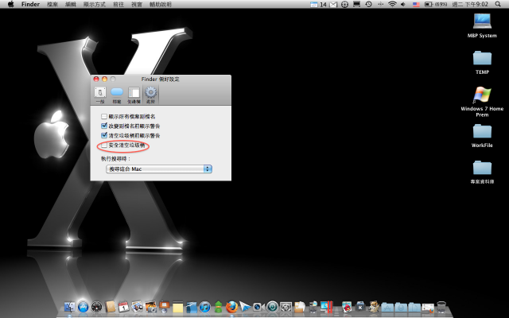The height and width of the screenshot is (318, 509).
Task: Click the volume speaker icon in menu bar
Action: (x=403, y=4)
